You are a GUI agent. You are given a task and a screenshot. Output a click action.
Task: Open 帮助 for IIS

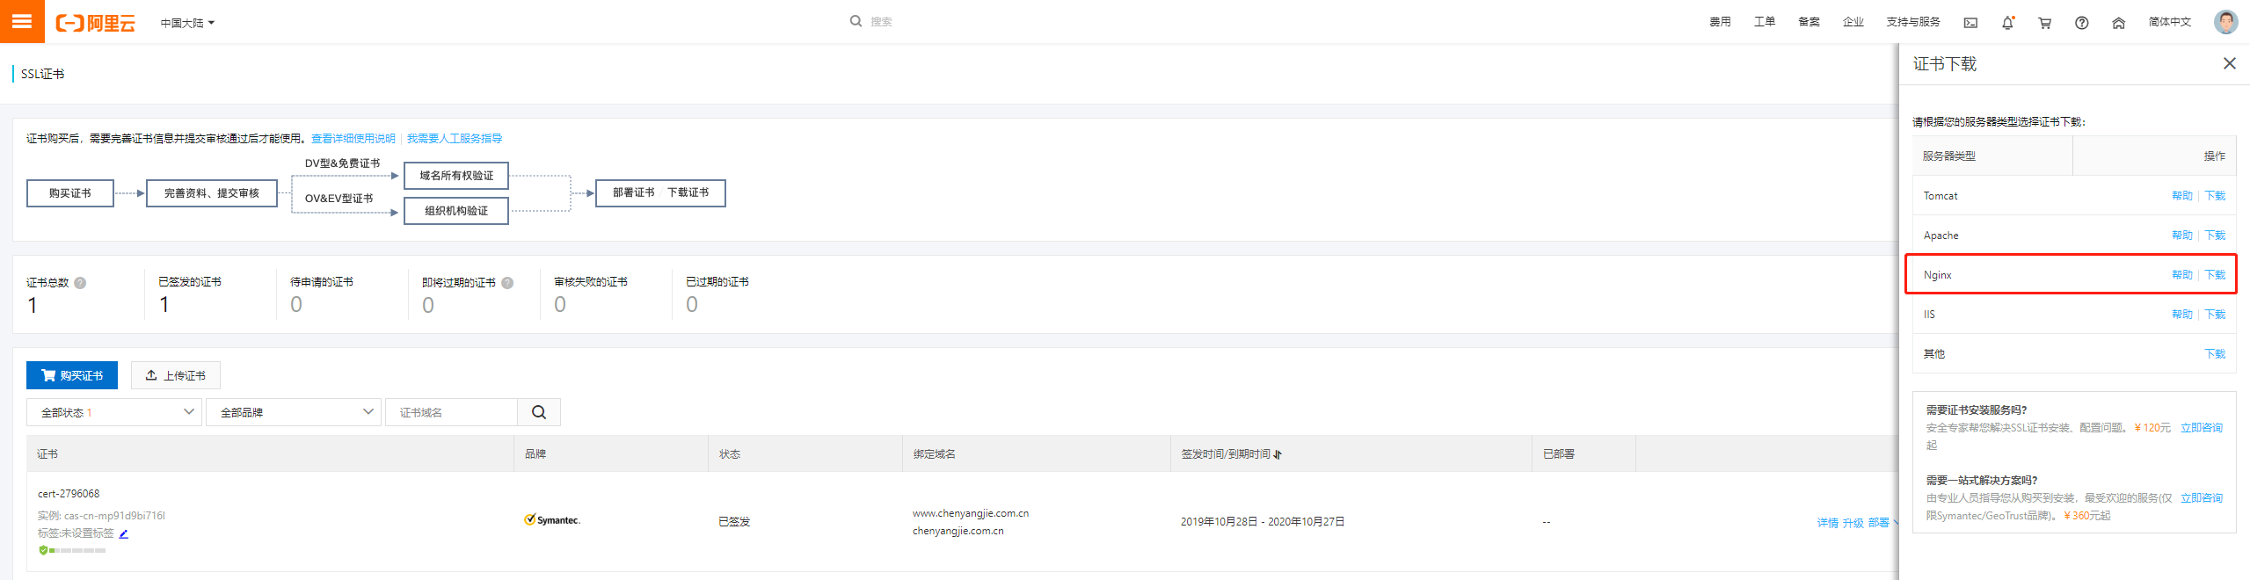click(x=2182, y=315)
